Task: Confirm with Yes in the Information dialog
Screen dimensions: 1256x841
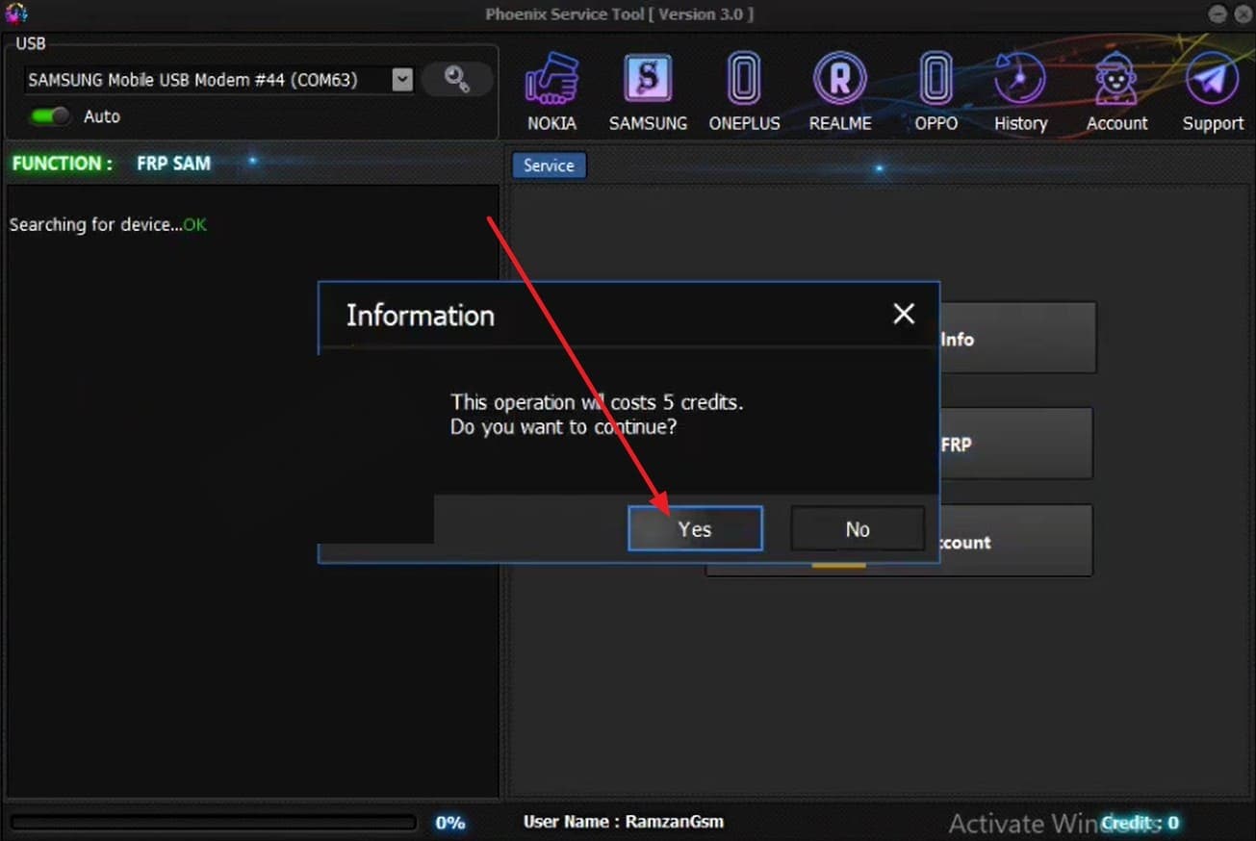Action: point(695,529)
